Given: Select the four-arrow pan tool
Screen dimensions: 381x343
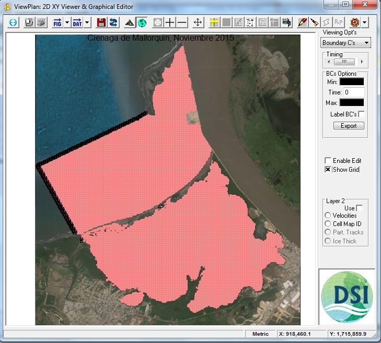Looking at the screenshot, I should point(198,22).
